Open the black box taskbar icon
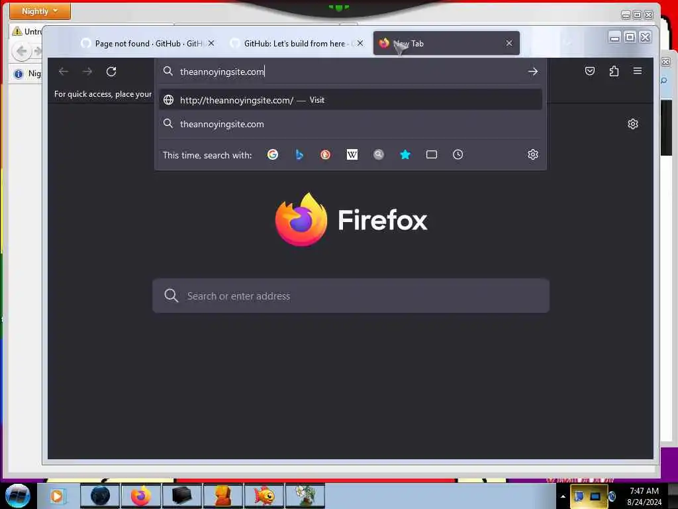678x509 pixels. (x=181, y=496)
